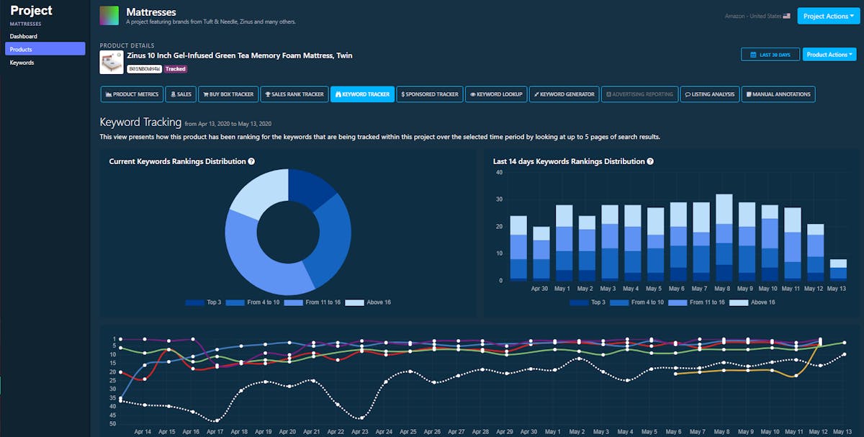Click the Project heading in the sidebar
This screenshot has height=437, width=864.
point(31,11)
